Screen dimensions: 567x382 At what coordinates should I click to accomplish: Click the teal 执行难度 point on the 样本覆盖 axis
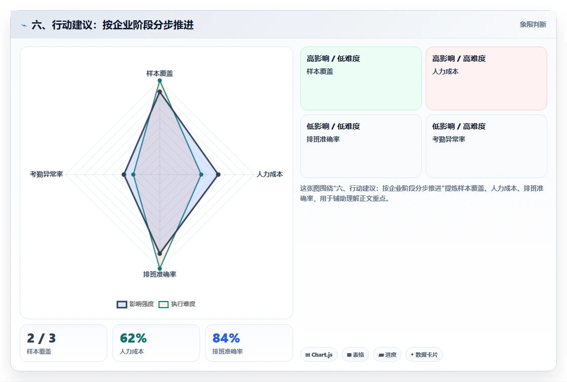[159, 80]
